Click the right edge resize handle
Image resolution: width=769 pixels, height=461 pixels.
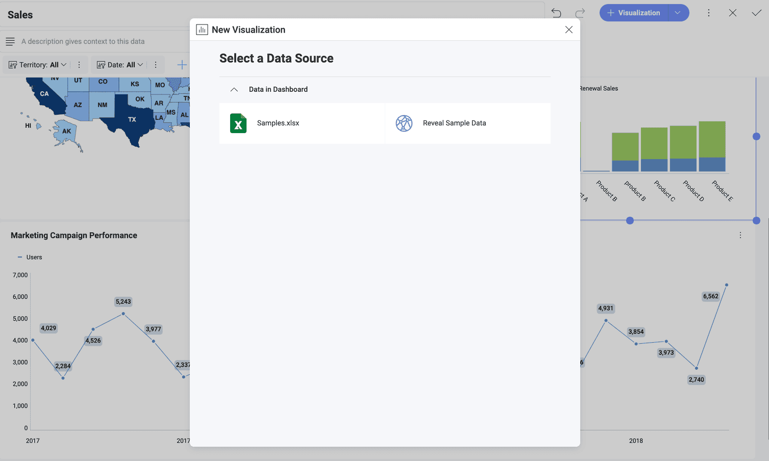pyautogui.click(x=756, y=136)
